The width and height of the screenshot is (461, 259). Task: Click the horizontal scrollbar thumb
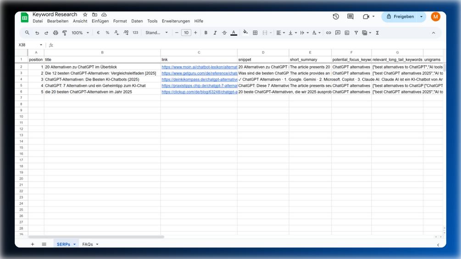click(x=96, y=237)
